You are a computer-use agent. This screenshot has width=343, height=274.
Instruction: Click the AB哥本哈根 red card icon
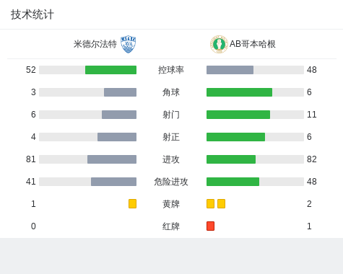pos(210,226)
